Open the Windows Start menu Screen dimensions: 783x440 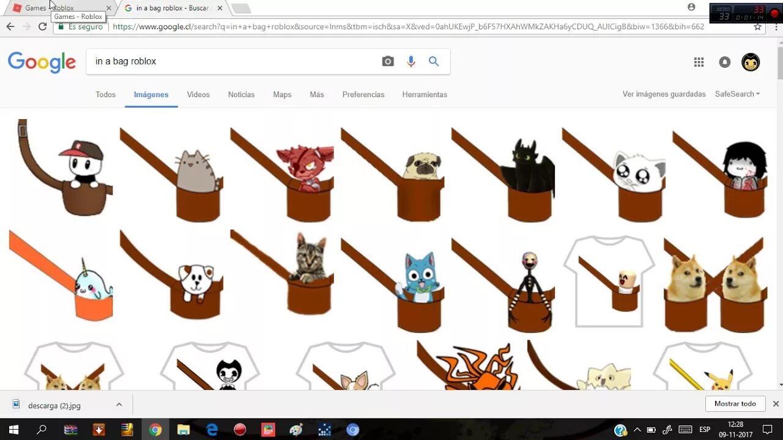(x=13, y=430)
